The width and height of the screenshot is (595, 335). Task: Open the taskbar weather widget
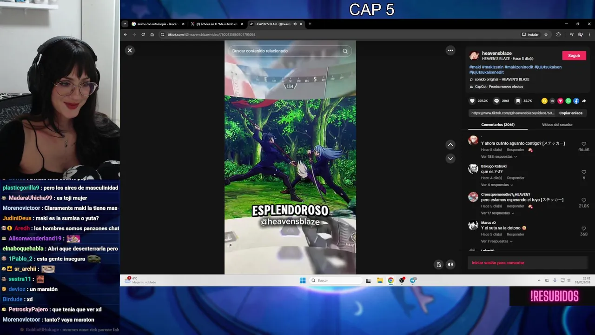(141, 280)
